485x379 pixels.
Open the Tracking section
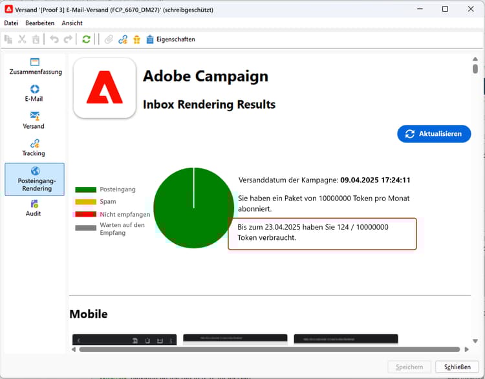pyautogui.click(x=34, y=147)
